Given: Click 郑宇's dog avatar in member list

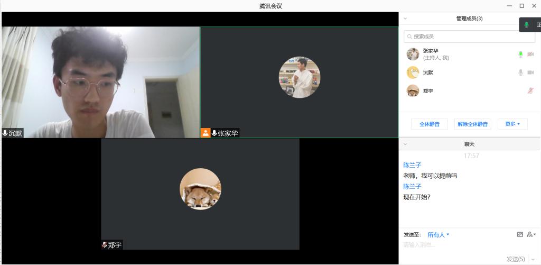Looking at the screenshot, I should pos(413,91).
